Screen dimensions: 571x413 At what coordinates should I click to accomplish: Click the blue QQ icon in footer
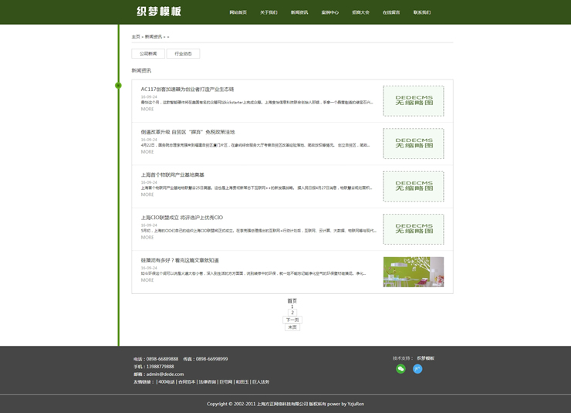(417, 369)
